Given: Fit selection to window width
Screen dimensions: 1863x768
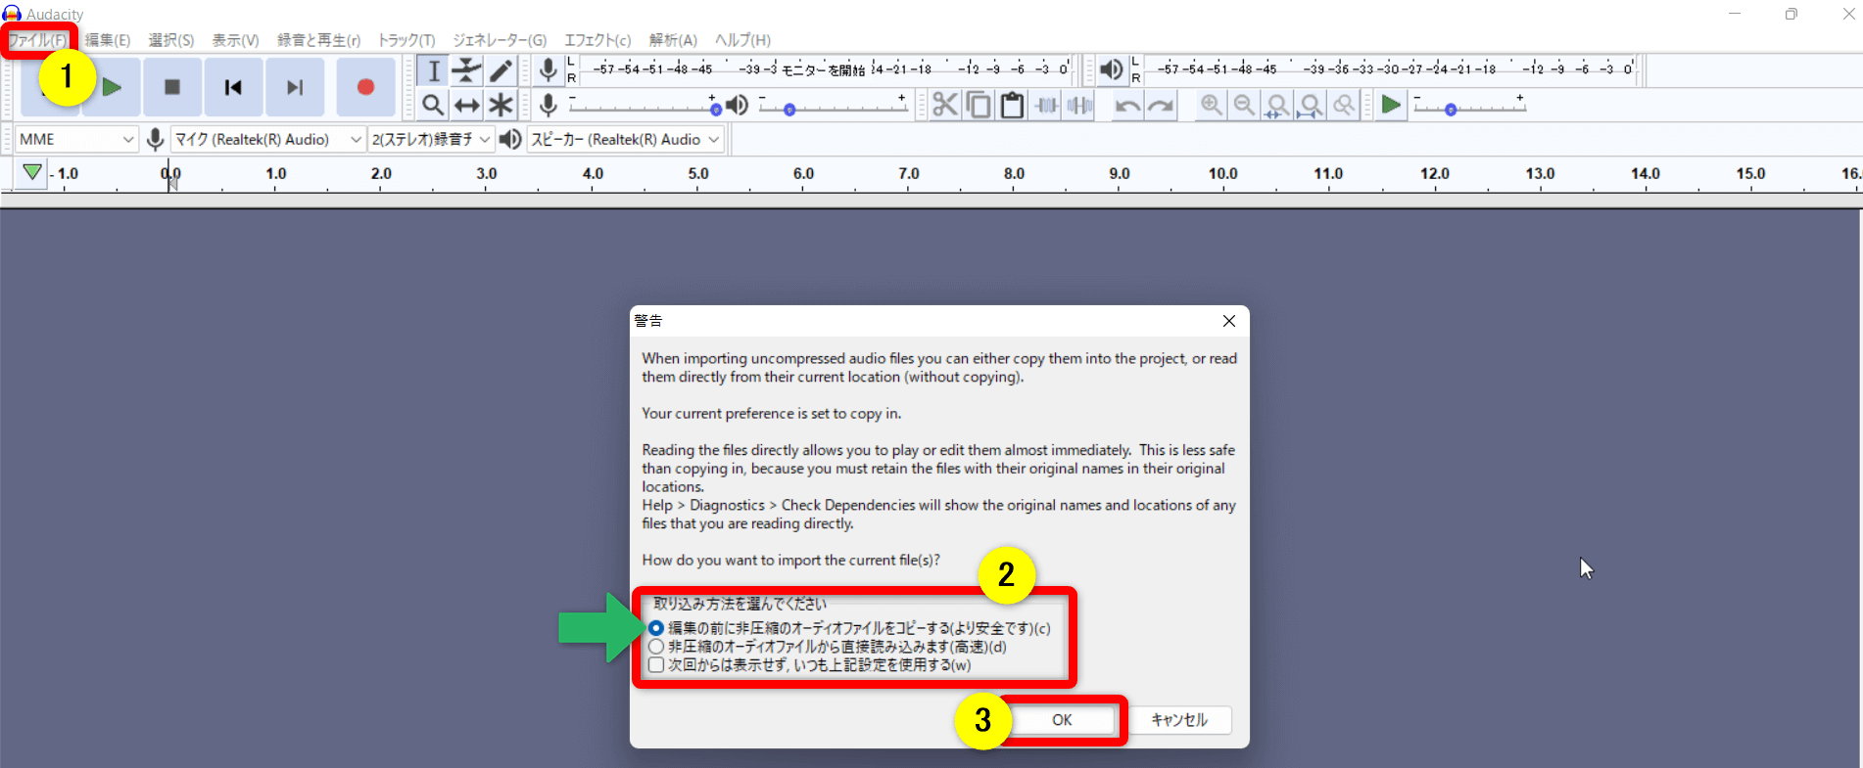Looking at the screenshot, I should (1277, 105).
